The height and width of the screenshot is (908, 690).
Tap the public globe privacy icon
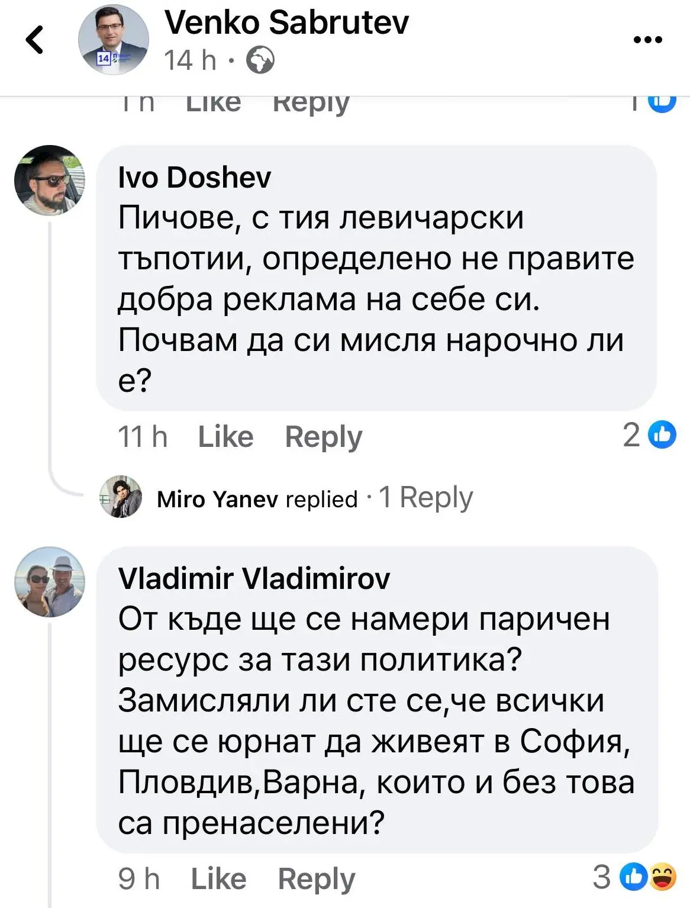[260, 60]
